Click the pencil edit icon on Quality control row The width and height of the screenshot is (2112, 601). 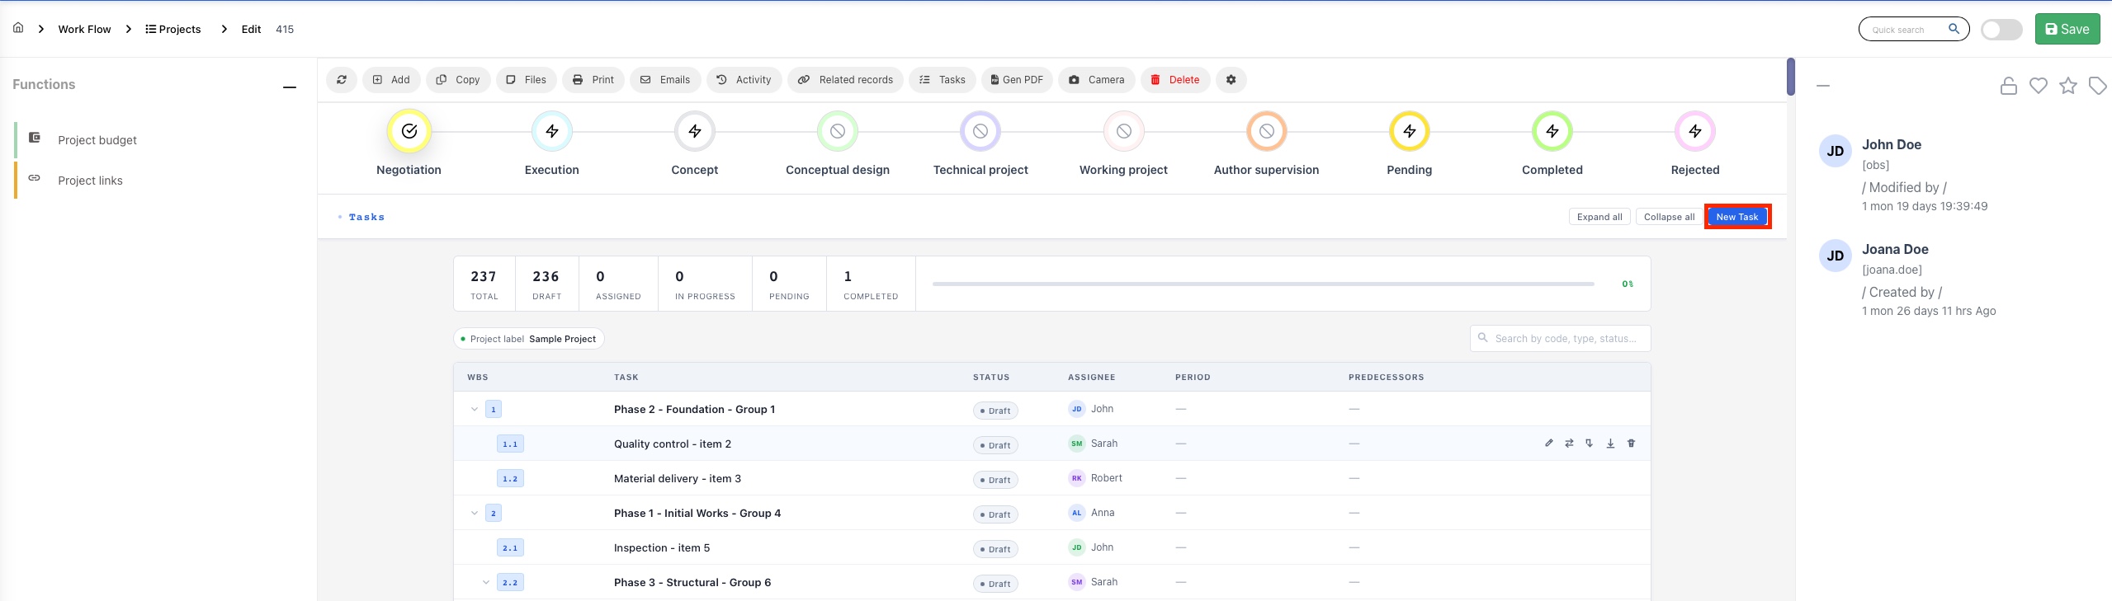tap(1549, 444)
